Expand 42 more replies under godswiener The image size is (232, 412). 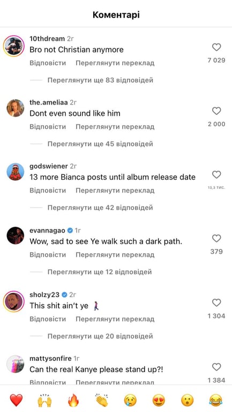(x=100, y=208)
